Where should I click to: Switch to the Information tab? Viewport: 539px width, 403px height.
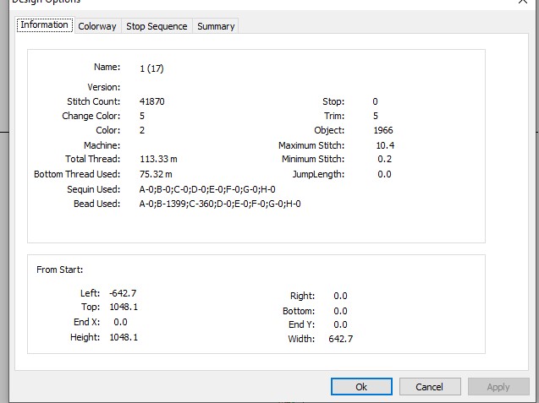click(x=45, y=25)
